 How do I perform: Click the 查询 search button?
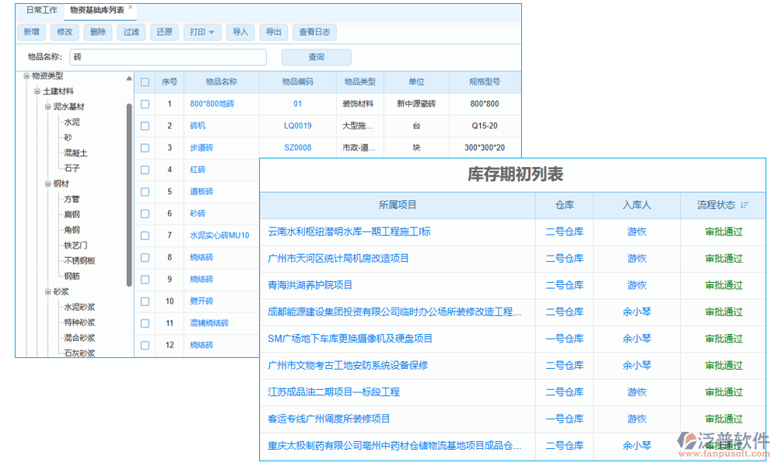[x=316, y=57]
